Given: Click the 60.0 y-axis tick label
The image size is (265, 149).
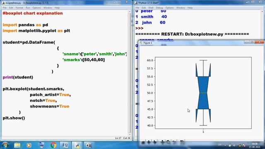Looking at the screenshot, I should pyautogui.click(x=150, y=60).
